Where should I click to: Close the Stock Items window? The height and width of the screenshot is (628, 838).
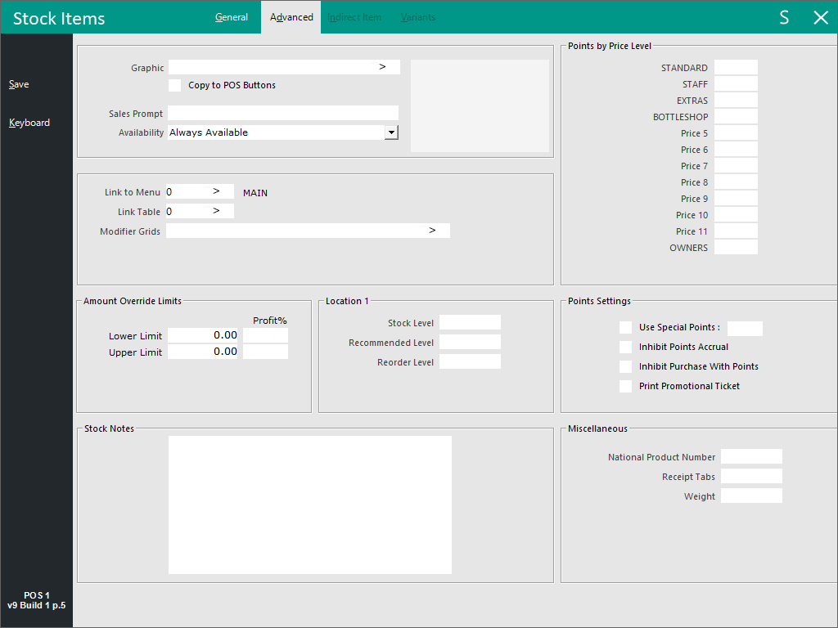click(821, 18)
